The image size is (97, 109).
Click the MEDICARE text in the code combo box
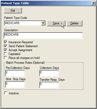pos(12,23)
